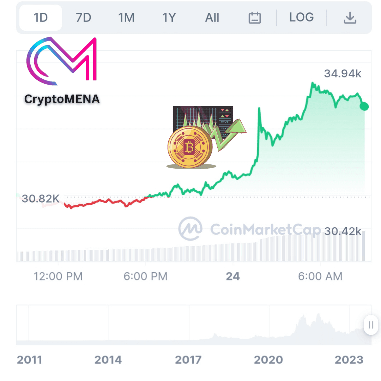This screenshot has width=381, height=381.
Task: Click the 2017 marker on timeline
Action: 188,360
